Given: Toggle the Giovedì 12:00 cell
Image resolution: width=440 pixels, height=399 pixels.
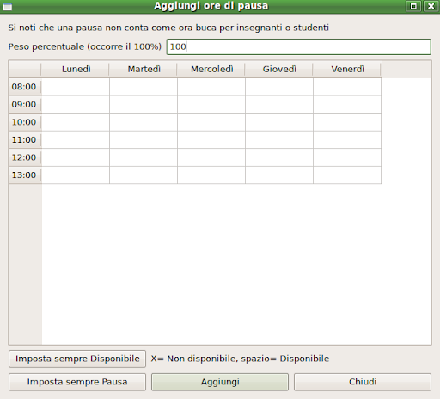Looking at the screenshot, I should [279, 157].
